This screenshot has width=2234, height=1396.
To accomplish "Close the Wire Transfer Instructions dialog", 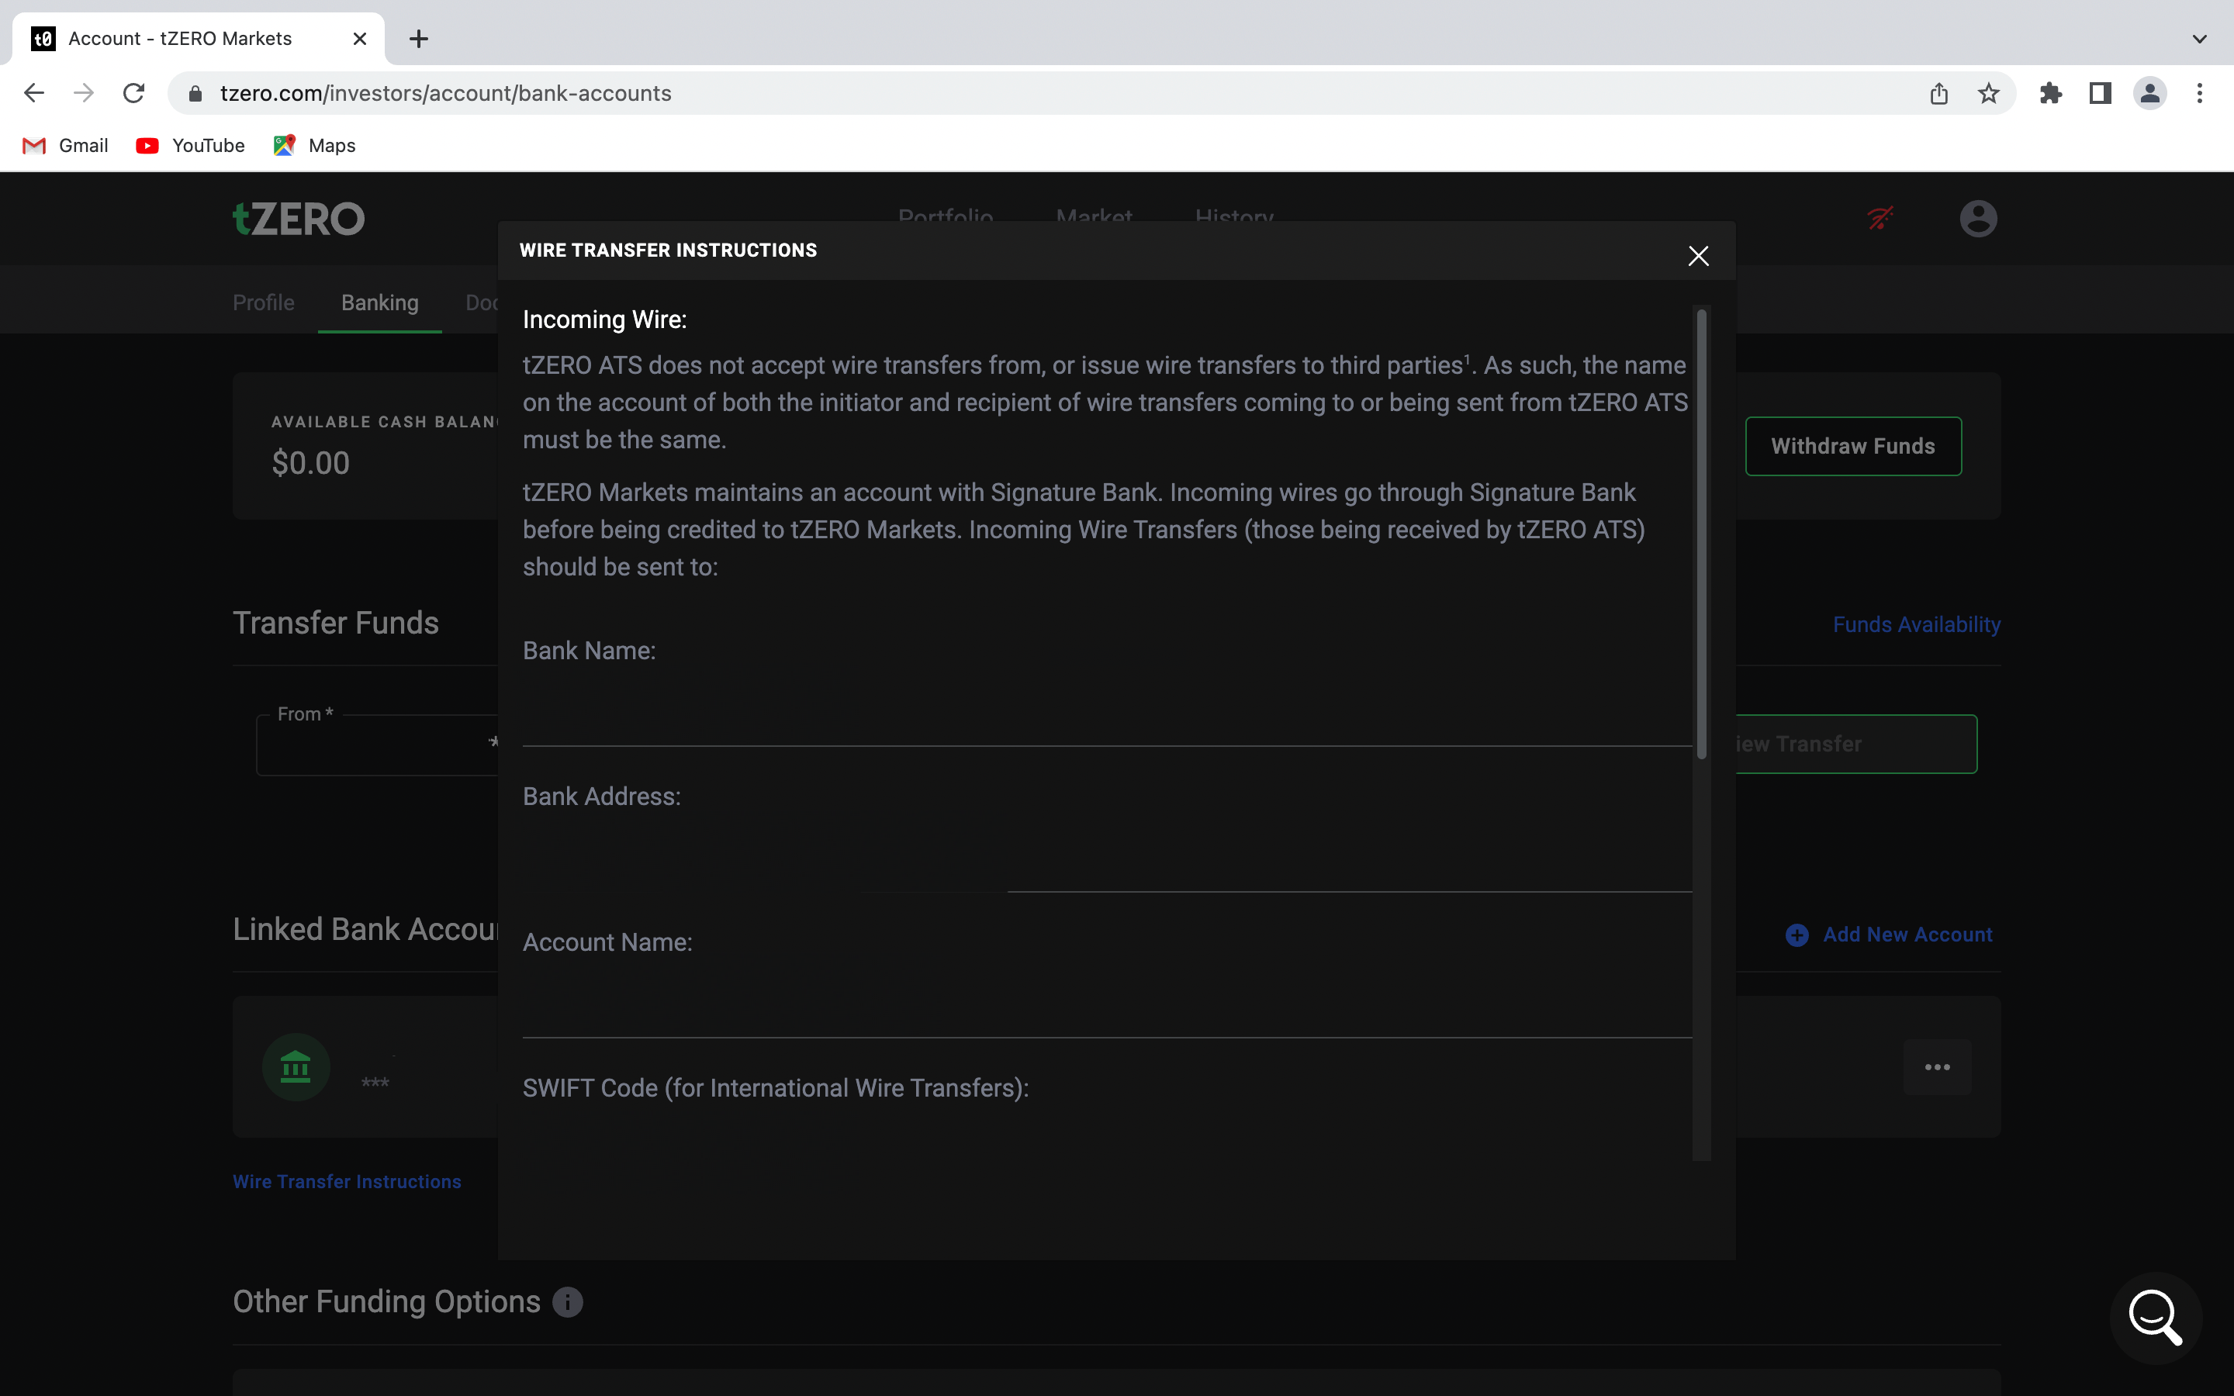I will pyautogui.click(x=1698, y=256).
